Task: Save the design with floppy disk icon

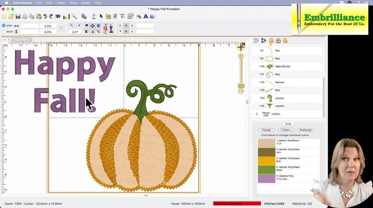Action: pos(18,17)
